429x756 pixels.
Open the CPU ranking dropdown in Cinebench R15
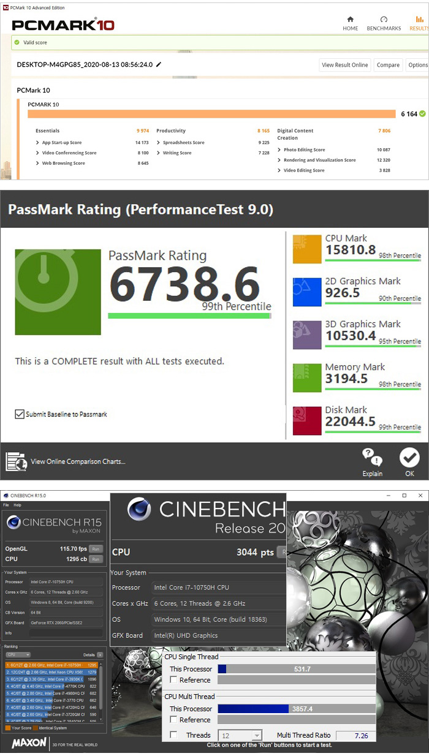[x=18, y=655]
